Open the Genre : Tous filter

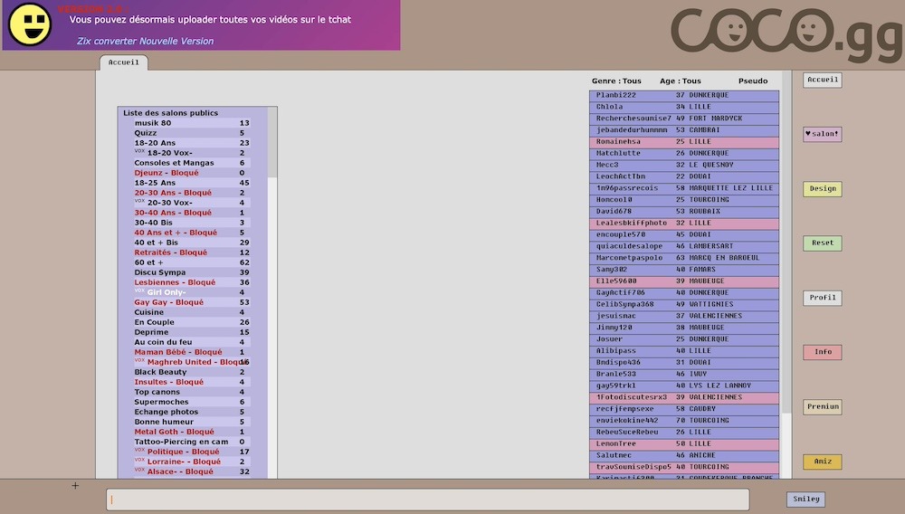(616, 81)
